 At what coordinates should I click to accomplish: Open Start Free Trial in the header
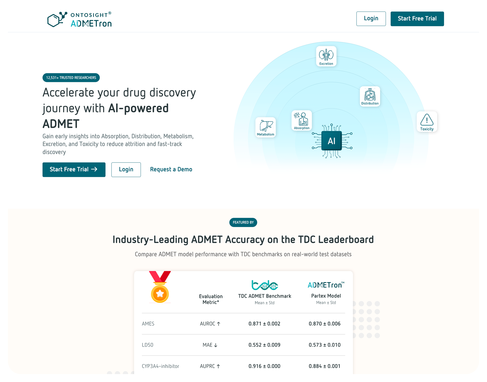(x=417, y=18)
